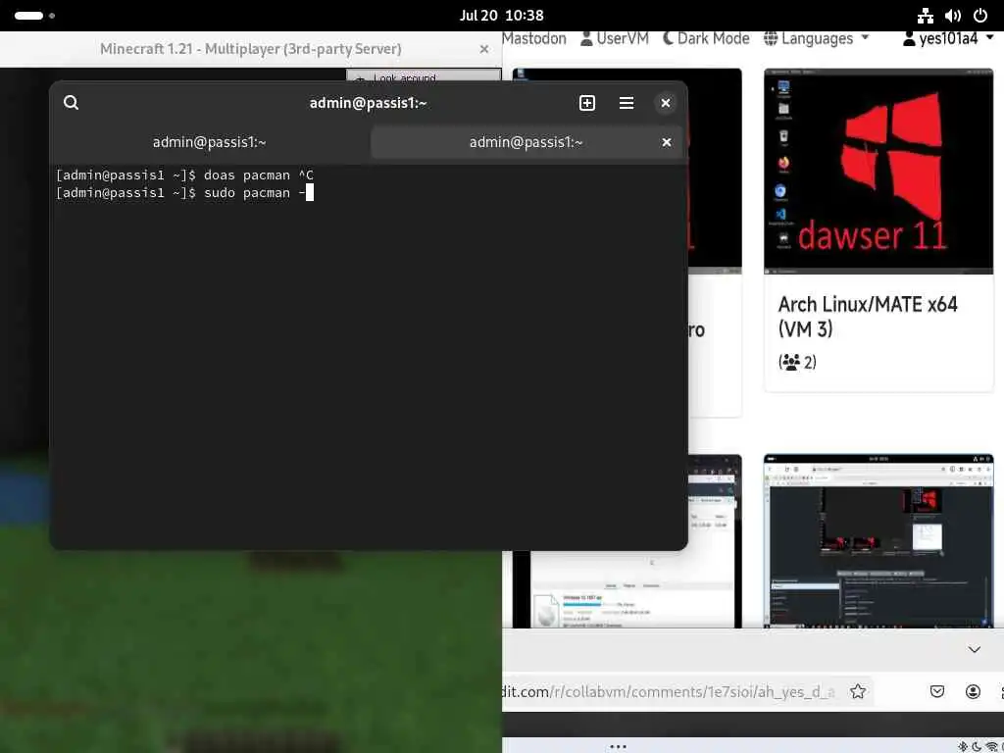Click the volume speaker icon
Viewport: 1004px width, 753px height.
(953, 16)
